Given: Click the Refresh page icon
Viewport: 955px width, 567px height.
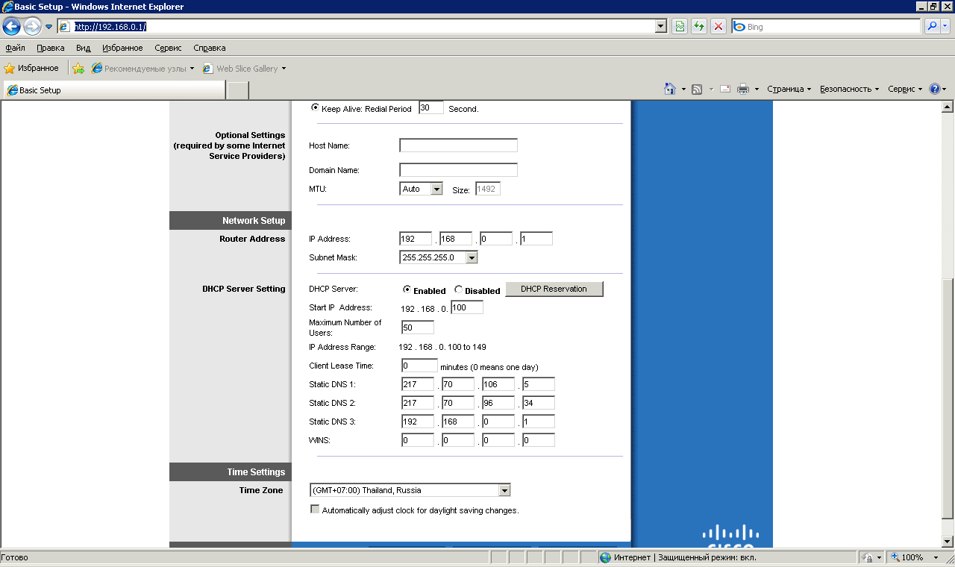Looking at the screenshot, I should (x=699, y=27).
